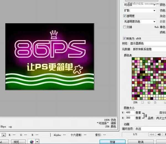Uncheck the 转换为 sRGB checkbox

tap(124, 38)
